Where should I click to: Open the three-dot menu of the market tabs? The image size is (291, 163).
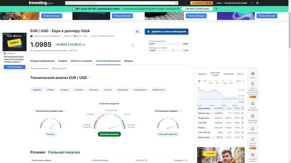click(243, 74)
